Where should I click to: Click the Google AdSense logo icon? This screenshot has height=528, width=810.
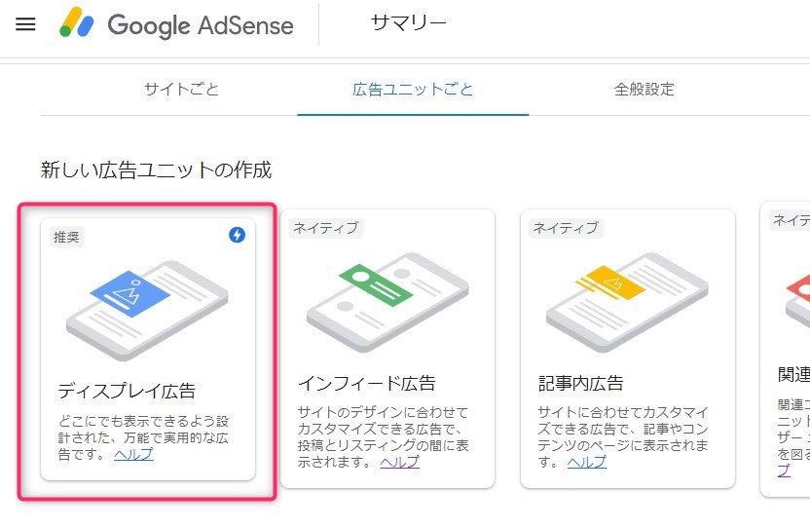(x=77, y=22)
